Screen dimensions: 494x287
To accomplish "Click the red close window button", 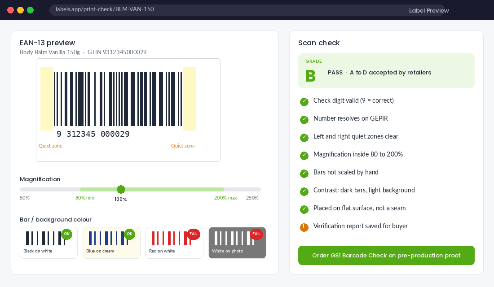I will (10, 10).
